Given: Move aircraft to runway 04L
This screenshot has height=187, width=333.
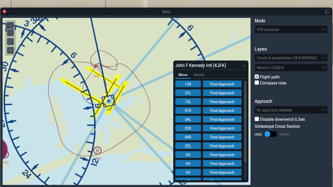Looking at the screenshot, I should (x=188, y=119).
